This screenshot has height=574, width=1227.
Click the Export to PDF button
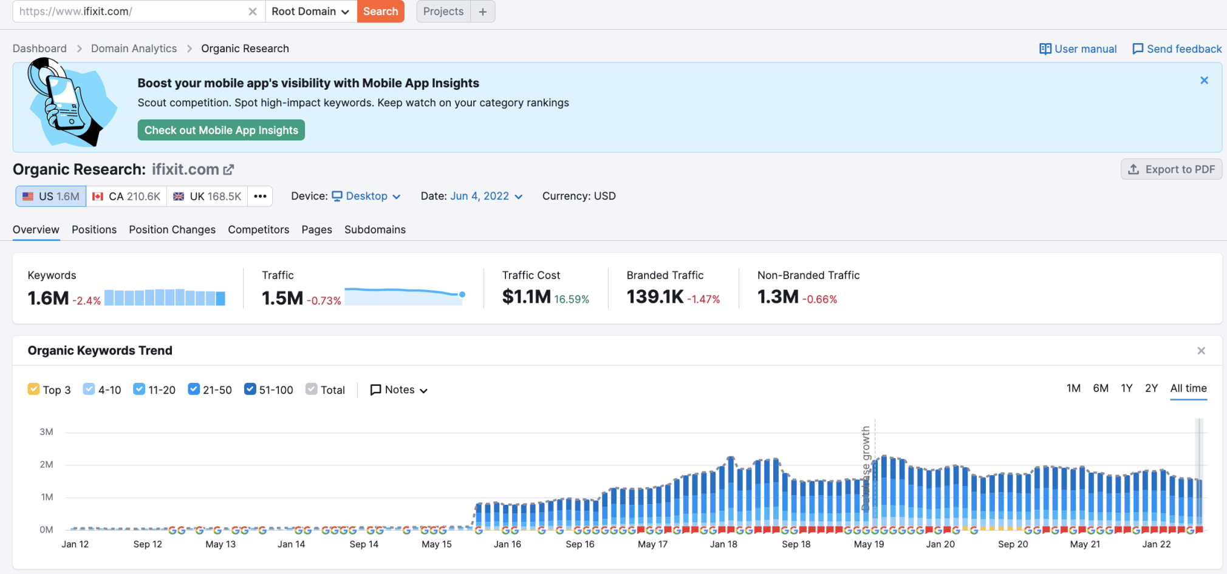click(1171, 169)
